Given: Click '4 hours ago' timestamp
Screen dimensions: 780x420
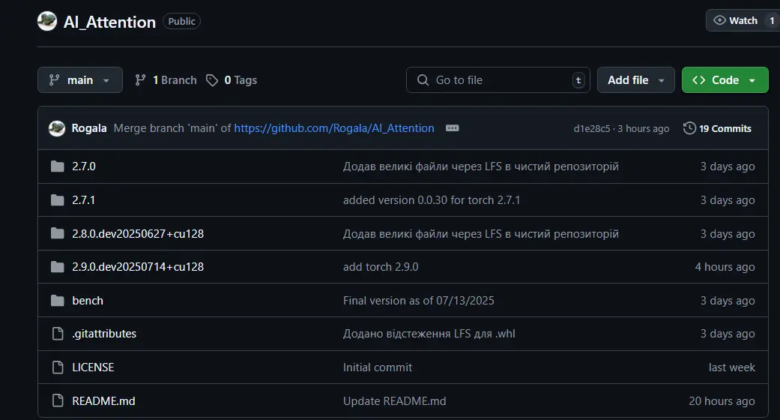Looking at the screenshot, I should 725,267.
